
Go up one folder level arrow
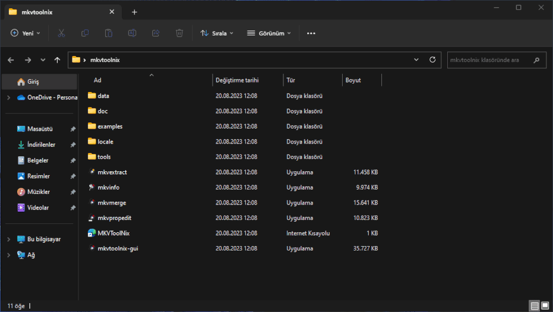[x=57, y=60]
